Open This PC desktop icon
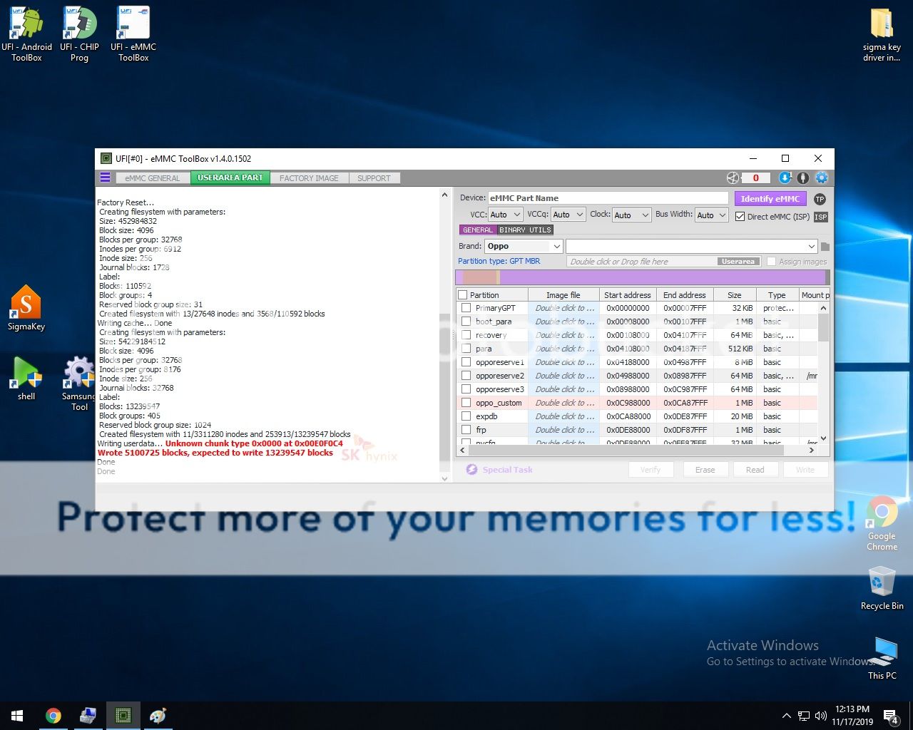 click(x=882, y=658)
